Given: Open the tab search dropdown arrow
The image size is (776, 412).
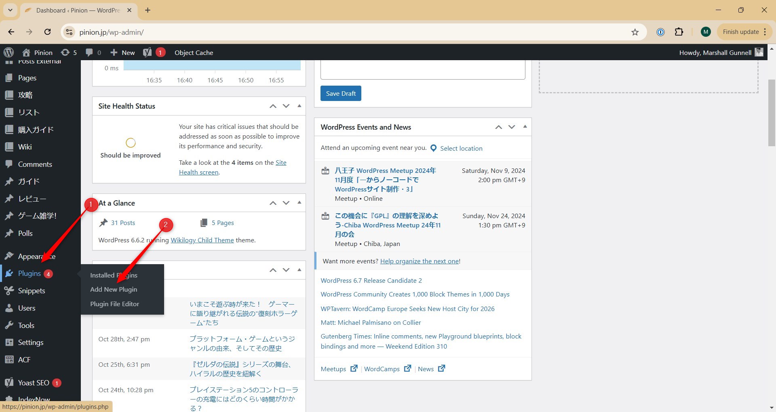Looking at the screenshot, I should click(x=10, y=10).
